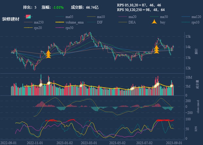Screen dimensions: 203x145
Task: Click the 装修建材 sector title
Action: [11, 19]
